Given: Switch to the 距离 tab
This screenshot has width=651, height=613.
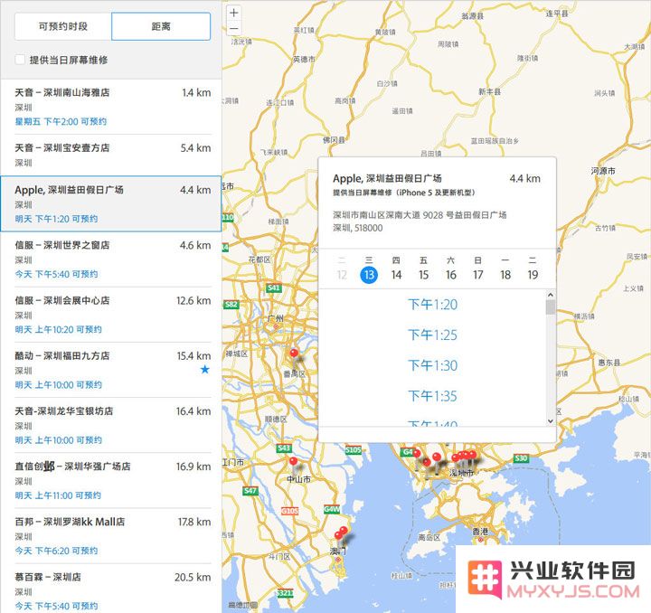Looking at the screenshot, I should pyautogui.click(x=161, y=26).
